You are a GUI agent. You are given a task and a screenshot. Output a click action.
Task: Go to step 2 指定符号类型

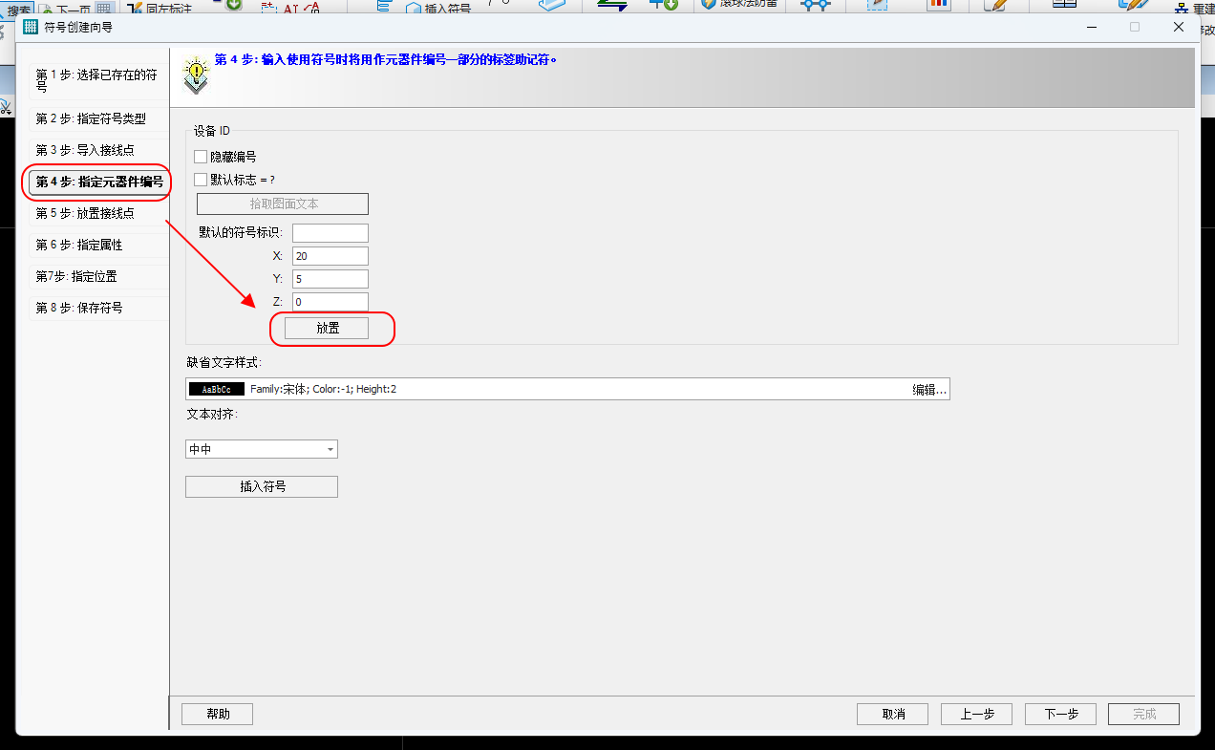(96, 118)
